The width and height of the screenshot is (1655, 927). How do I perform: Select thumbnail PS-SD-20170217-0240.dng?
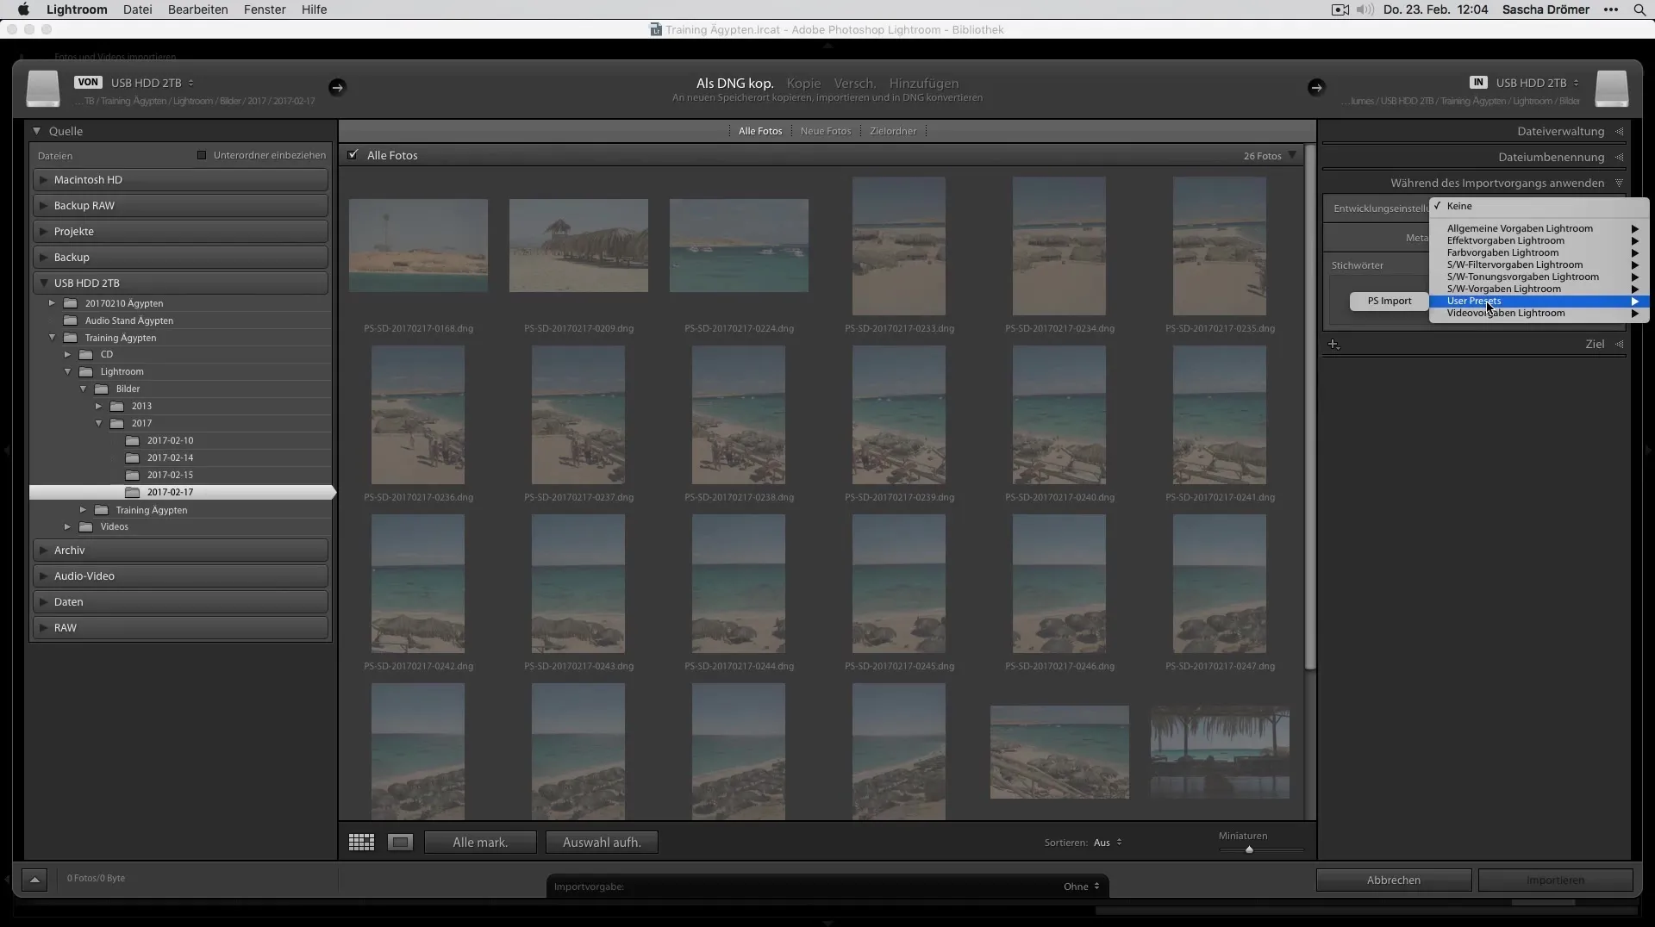(x=1059, y=414)
